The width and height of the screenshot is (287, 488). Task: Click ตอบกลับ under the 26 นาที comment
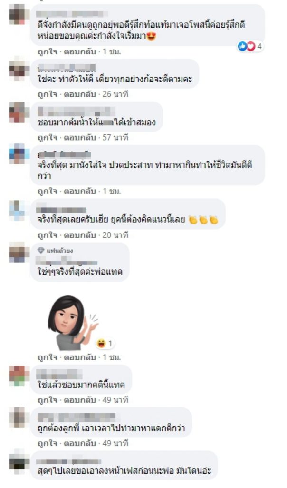80,94
